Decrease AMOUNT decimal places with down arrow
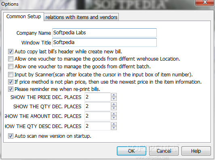Image resolution: width=215 pixels, height=160 pixels. (x=114, y=118)
